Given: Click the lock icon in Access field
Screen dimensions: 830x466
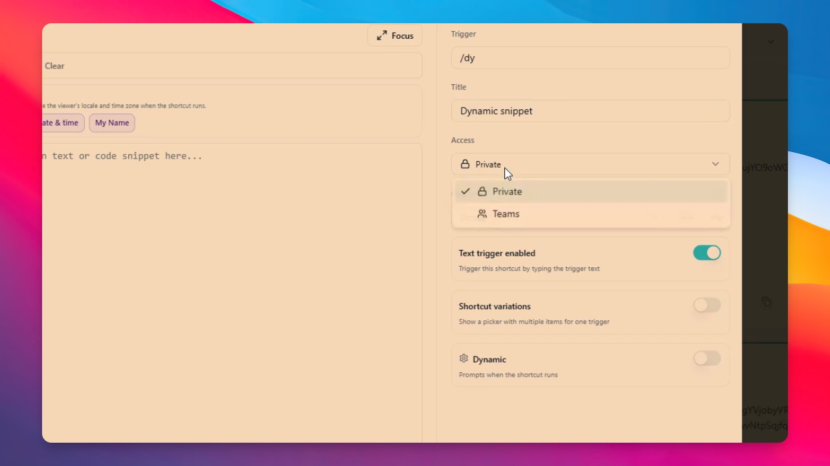Looking at the screenshot, I should pyautogui.click(x=465, y=164).
